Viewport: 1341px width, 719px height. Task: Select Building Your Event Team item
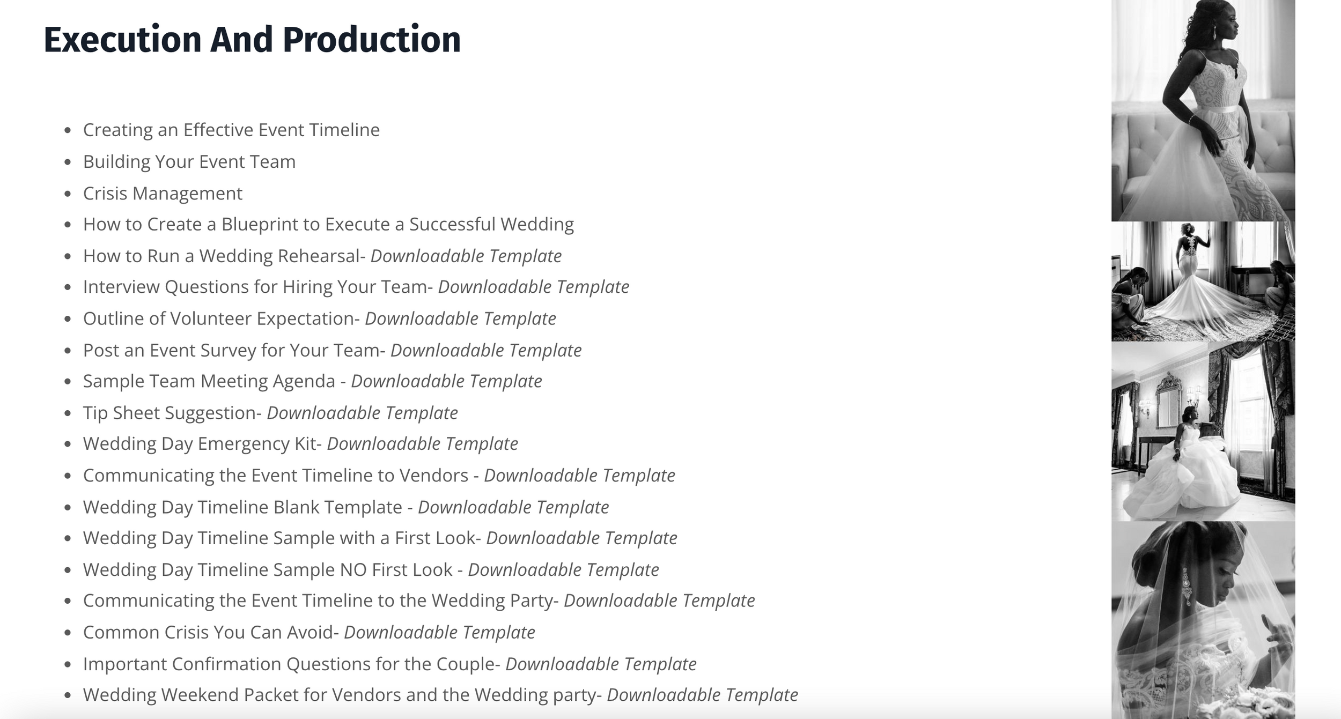click(189, 161)
